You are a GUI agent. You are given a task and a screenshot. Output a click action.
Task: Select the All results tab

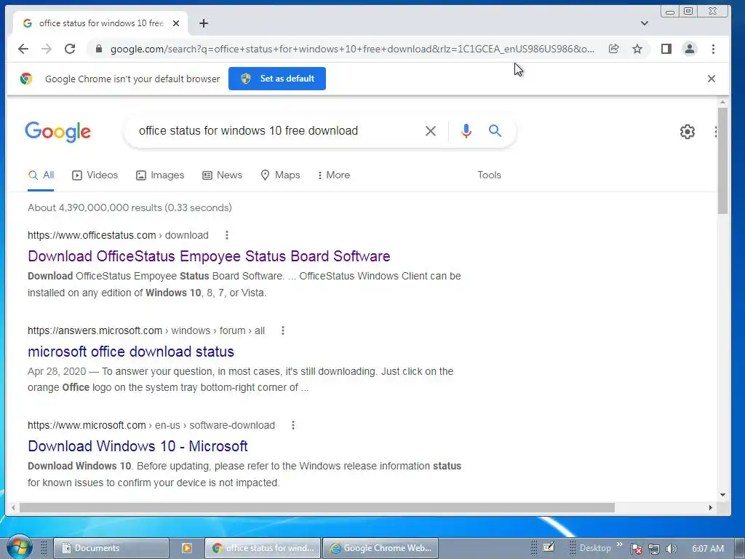41,175
